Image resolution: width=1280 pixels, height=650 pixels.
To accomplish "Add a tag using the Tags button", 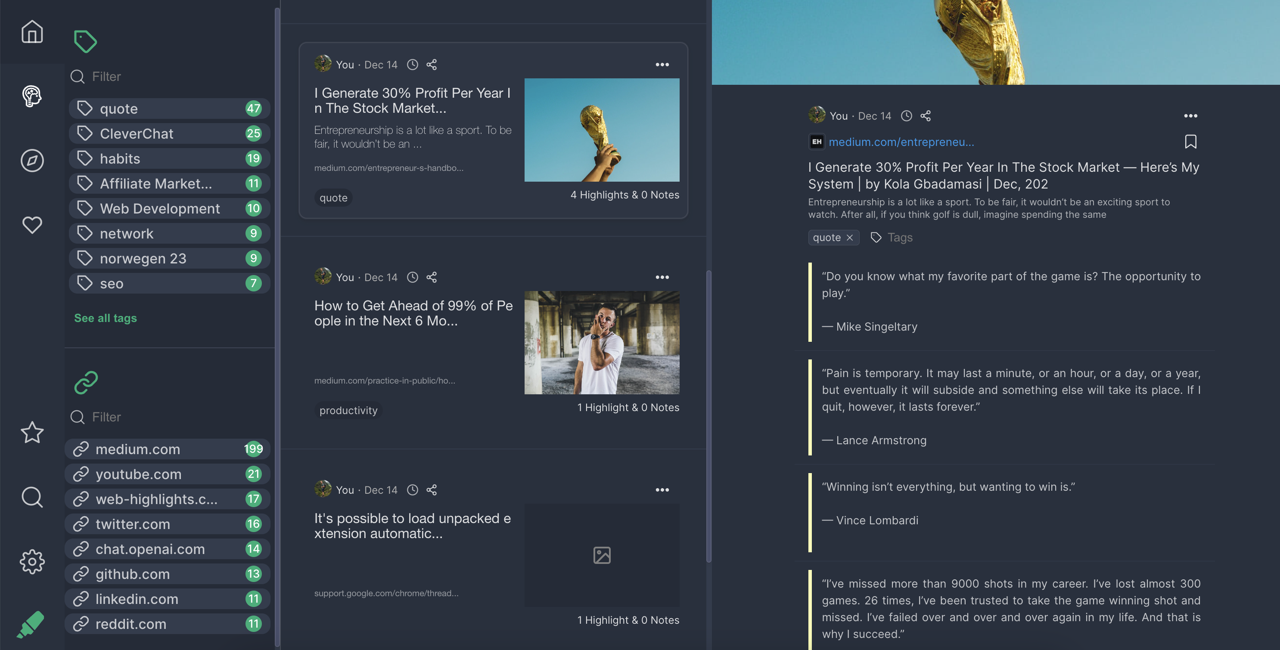I will tap(891, 237).
